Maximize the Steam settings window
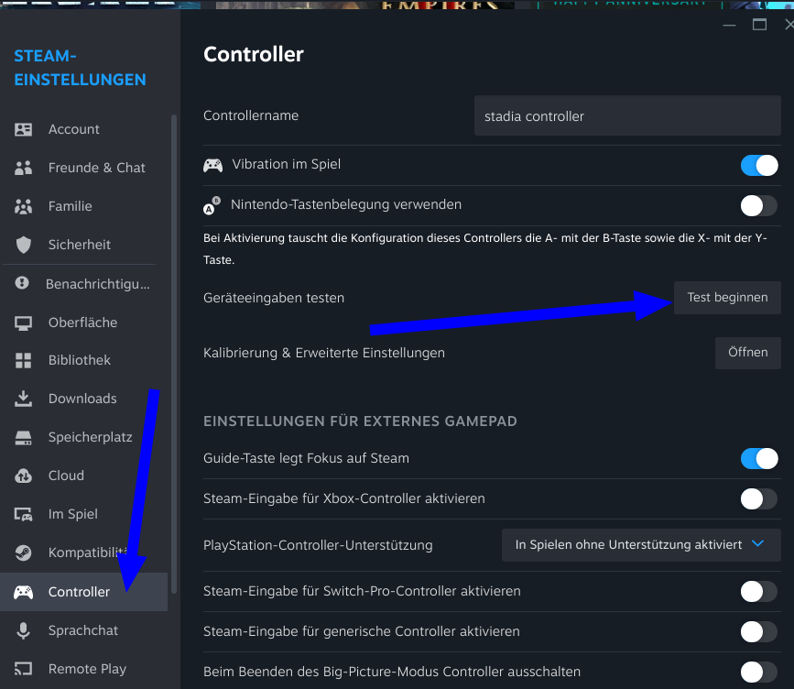Viewport: 794px width, 689px height. (x=759, y=25)
